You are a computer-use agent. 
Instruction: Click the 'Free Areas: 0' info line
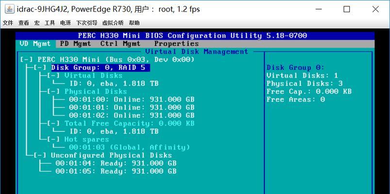pos(295,99)
